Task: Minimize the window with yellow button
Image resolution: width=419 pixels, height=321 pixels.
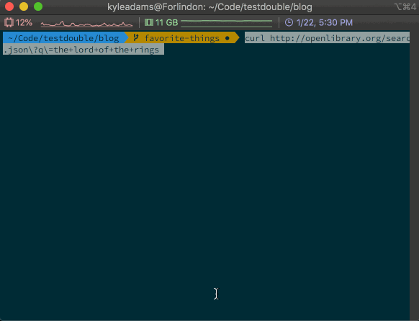Action: pyautogui.click(x=24, y=6)
